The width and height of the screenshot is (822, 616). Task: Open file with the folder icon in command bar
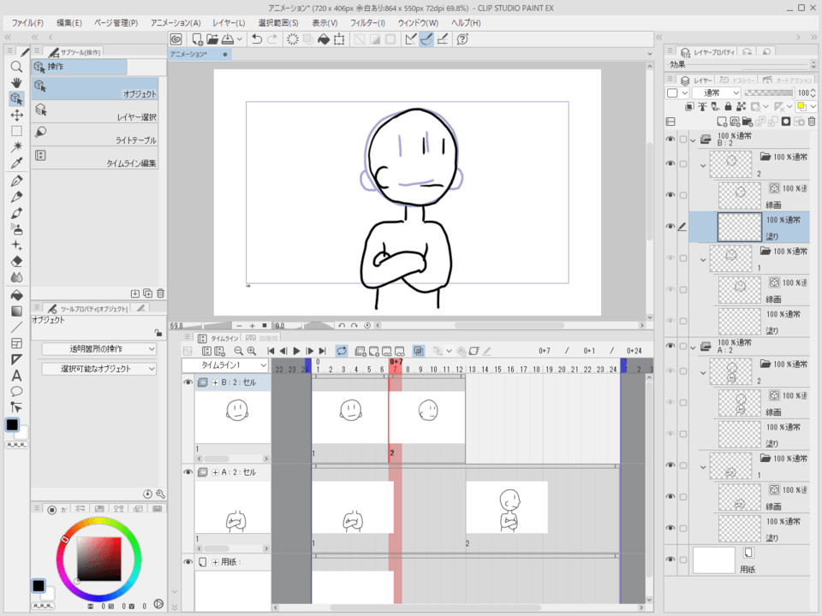pos(212,39)
